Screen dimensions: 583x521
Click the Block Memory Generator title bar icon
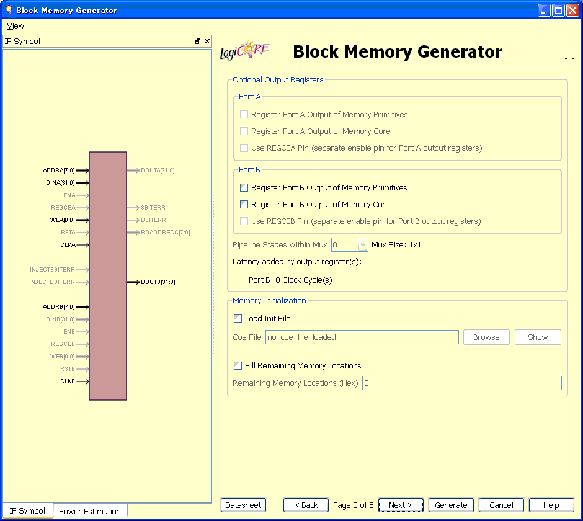click(9, 10)
